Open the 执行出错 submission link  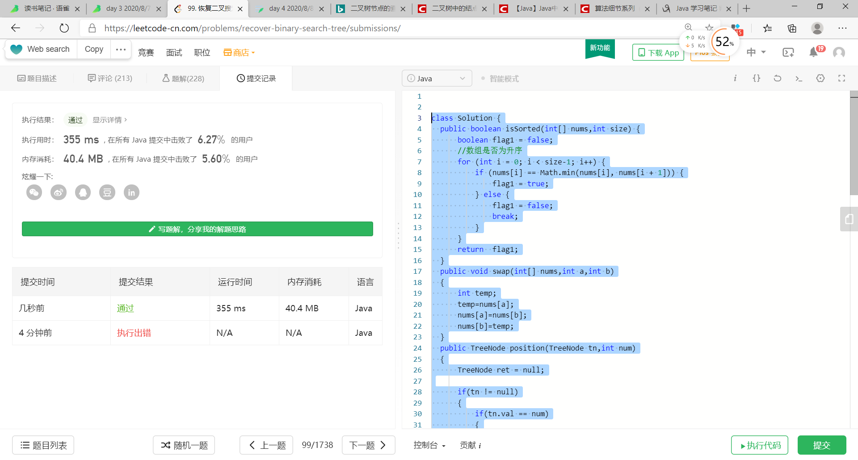134,333
